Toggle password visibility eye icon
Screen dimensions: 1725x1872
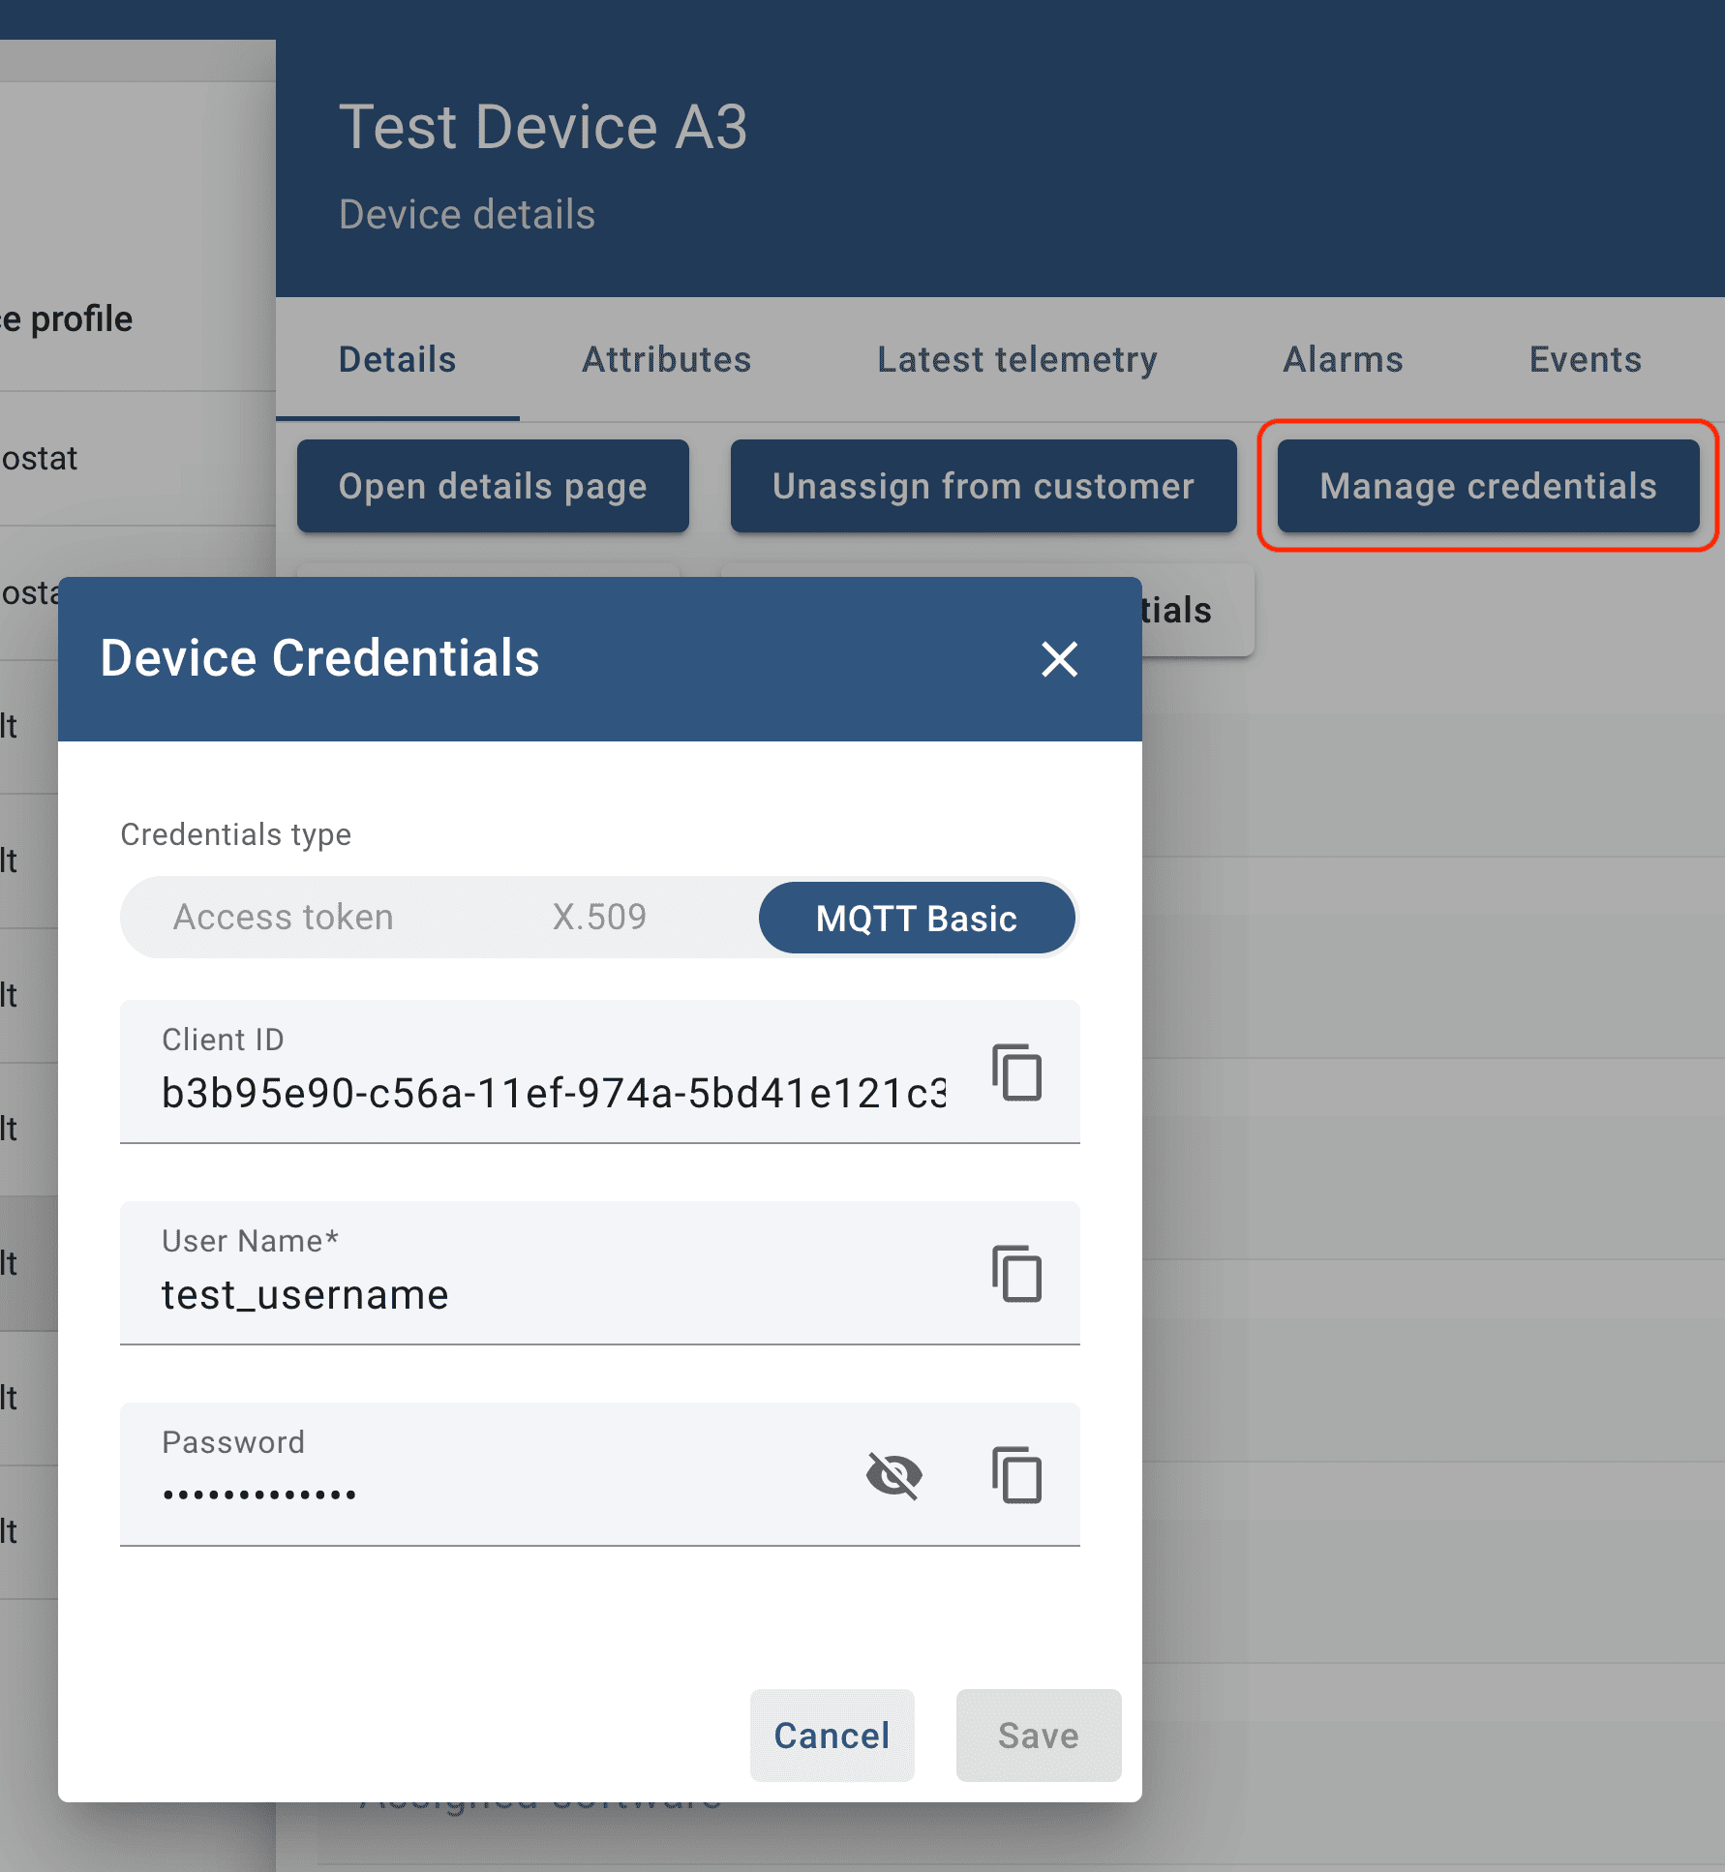tap(893, 1475)
